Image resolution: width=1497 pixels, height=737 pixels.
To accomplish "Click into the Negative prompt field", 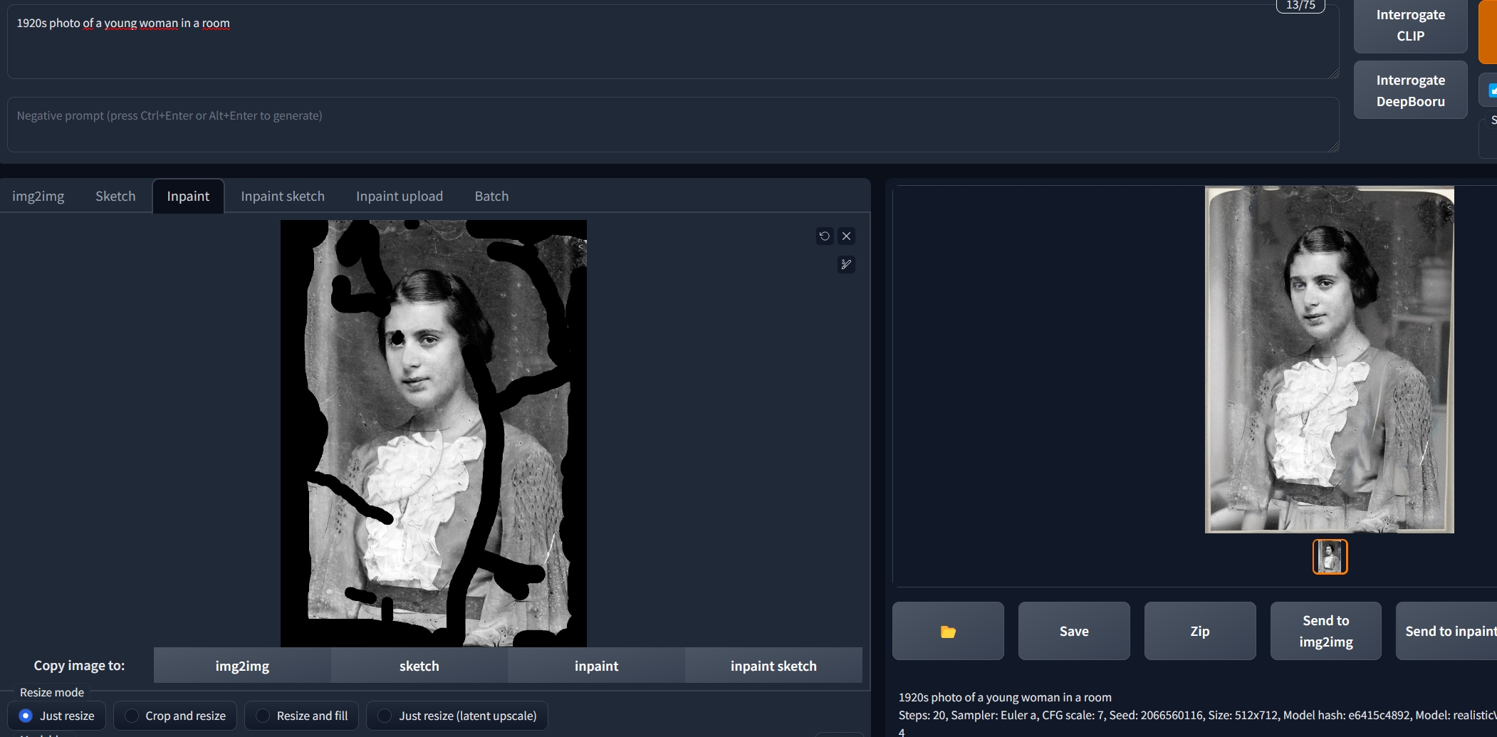I will point(673,125).
